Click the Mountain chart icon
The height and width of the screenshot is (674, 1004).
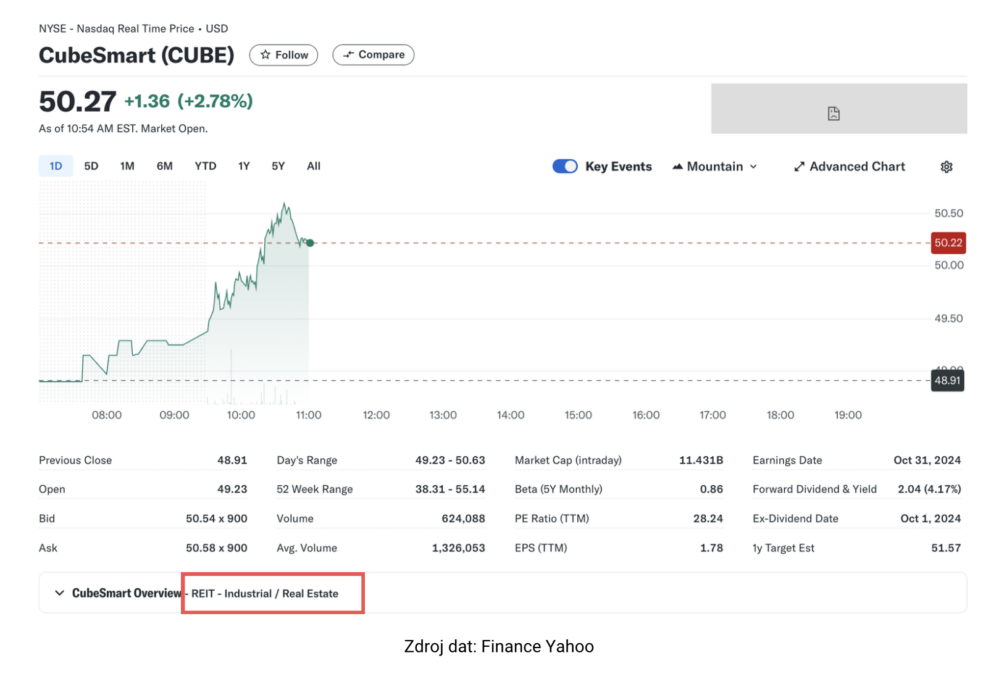point(677,167)
